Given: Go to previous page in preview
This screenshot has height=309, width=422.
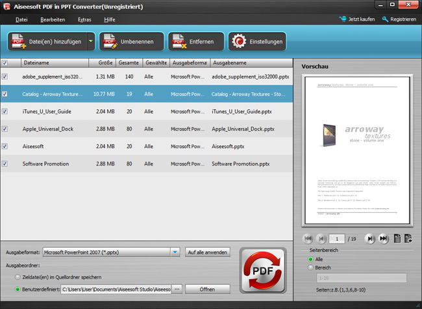Looking at the screenshot, I should (x=321, y=238).
